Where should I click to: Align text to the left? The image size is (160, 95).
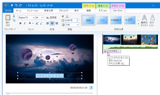tap(48, 23)
